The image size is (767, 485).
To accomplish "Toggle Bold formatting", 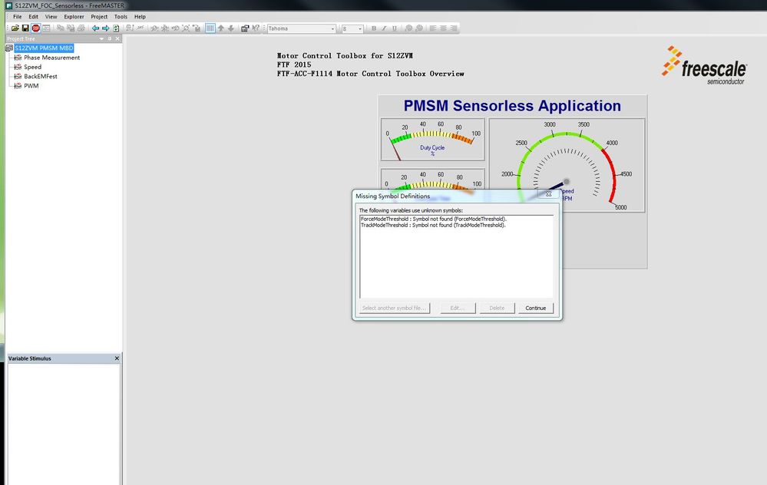I will [x=374, y=28].
